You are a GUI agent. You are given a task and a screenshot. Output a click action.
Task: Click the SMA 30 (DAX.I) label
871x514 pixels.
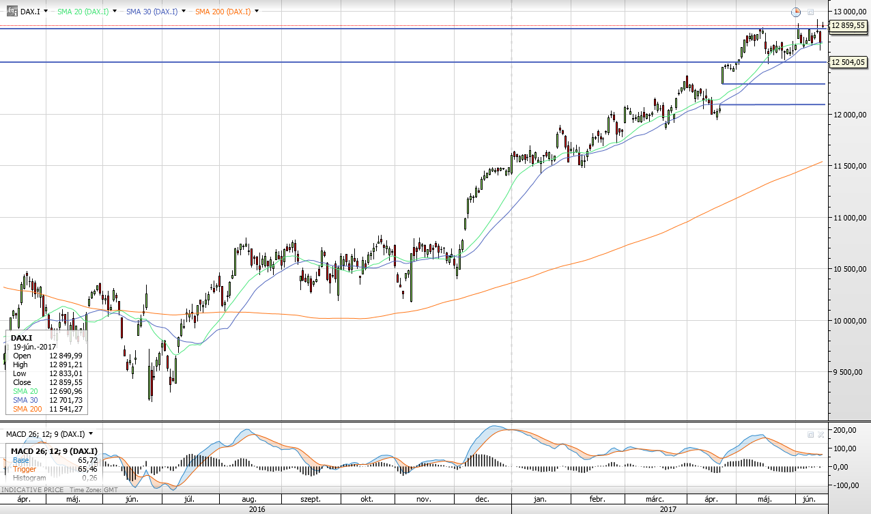(x=152, y=12)
